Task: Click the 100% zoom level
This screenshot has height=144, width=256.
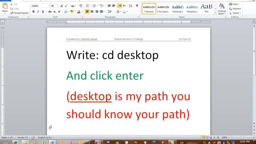Action: coord(224,137)
